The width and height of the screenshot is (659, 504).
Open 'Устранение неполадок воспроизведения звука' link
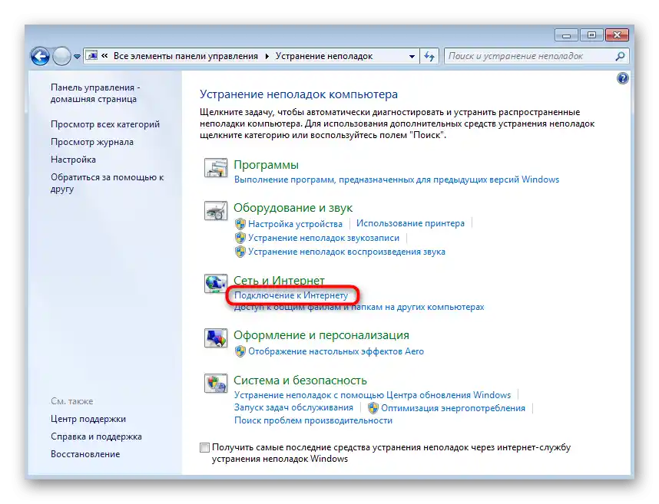coord(346,252)
